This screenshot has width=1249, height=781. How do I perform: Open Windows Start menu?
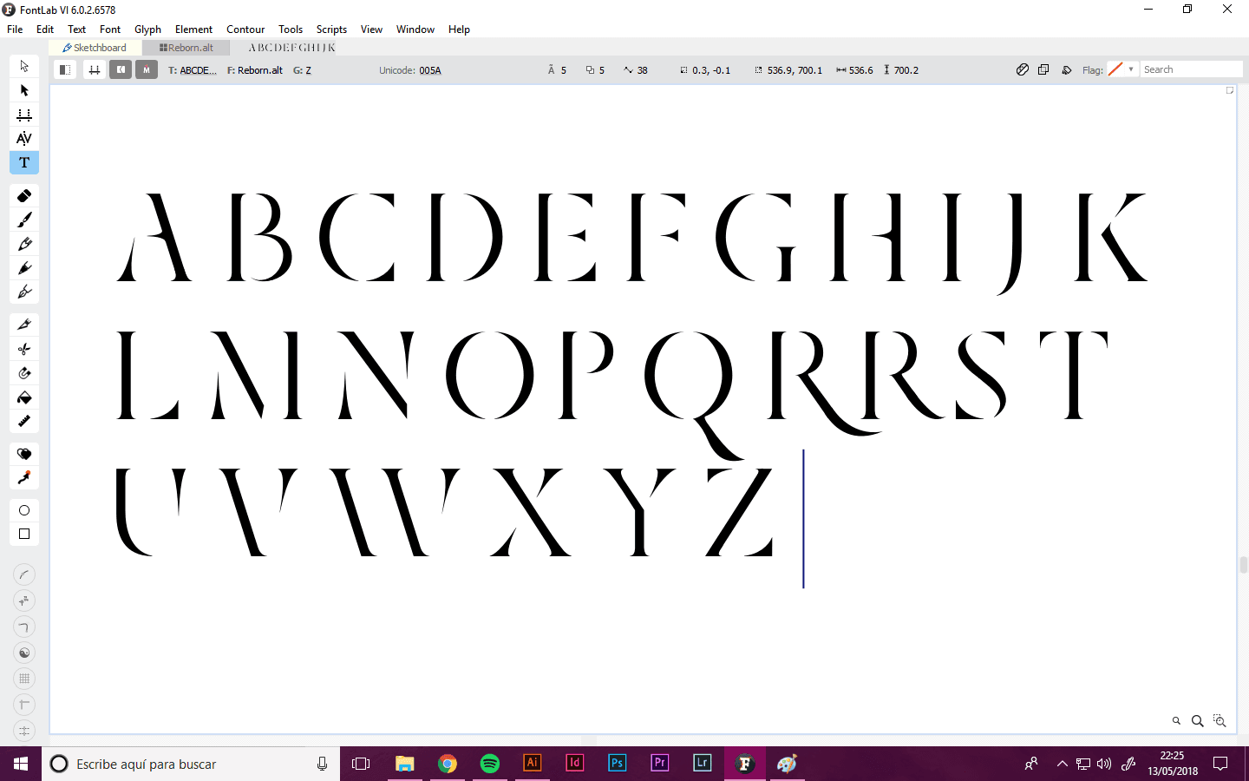pyautogui.click(x=21, y=764)
